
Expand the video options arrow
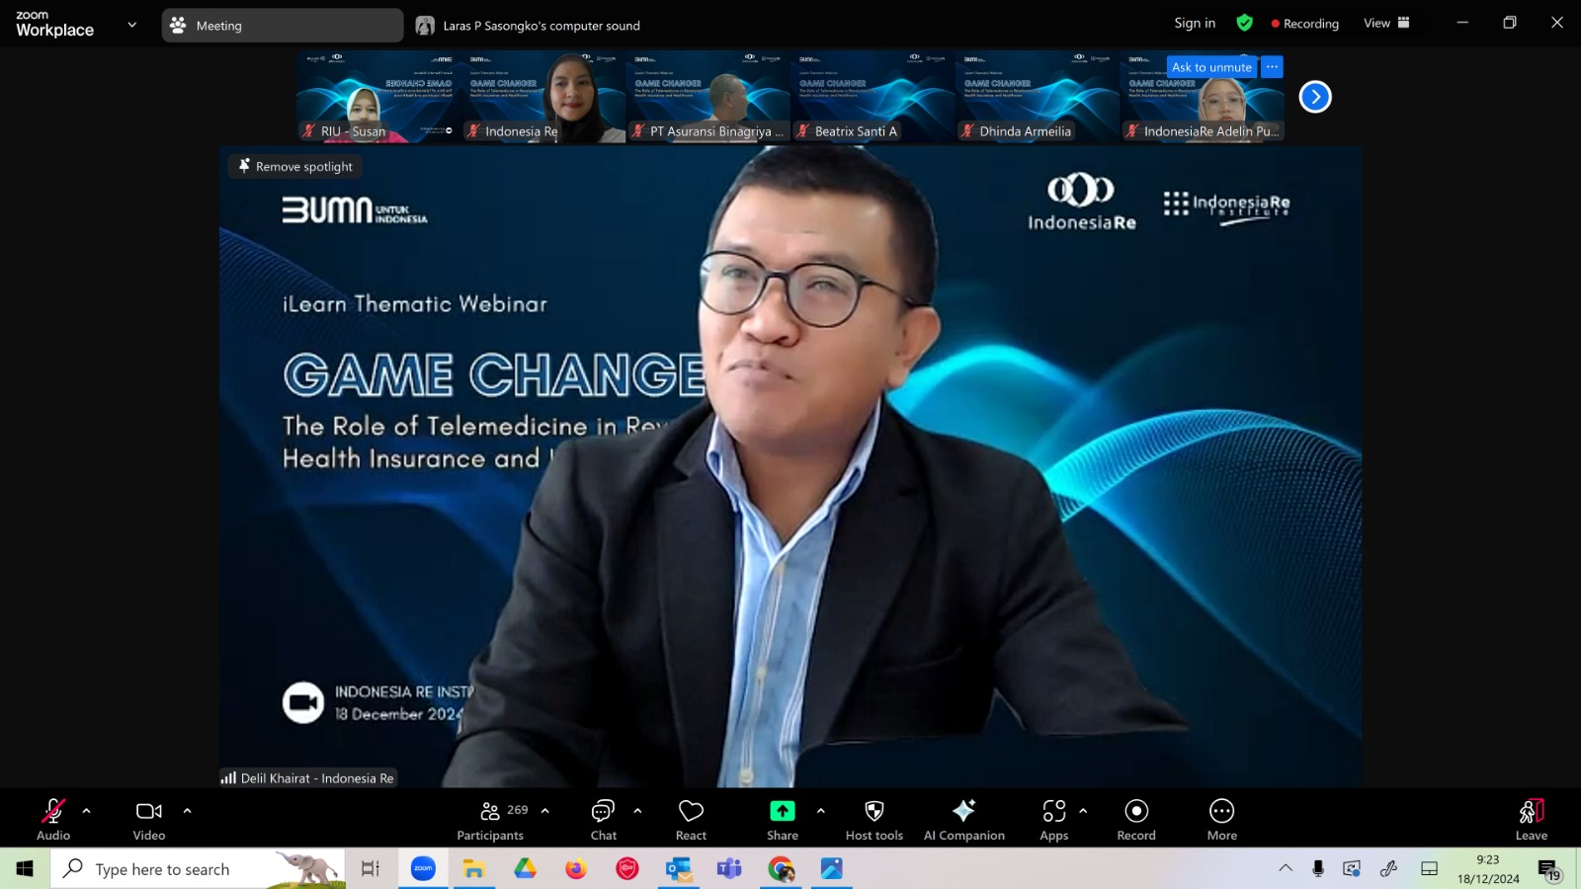tap(187, 811)
